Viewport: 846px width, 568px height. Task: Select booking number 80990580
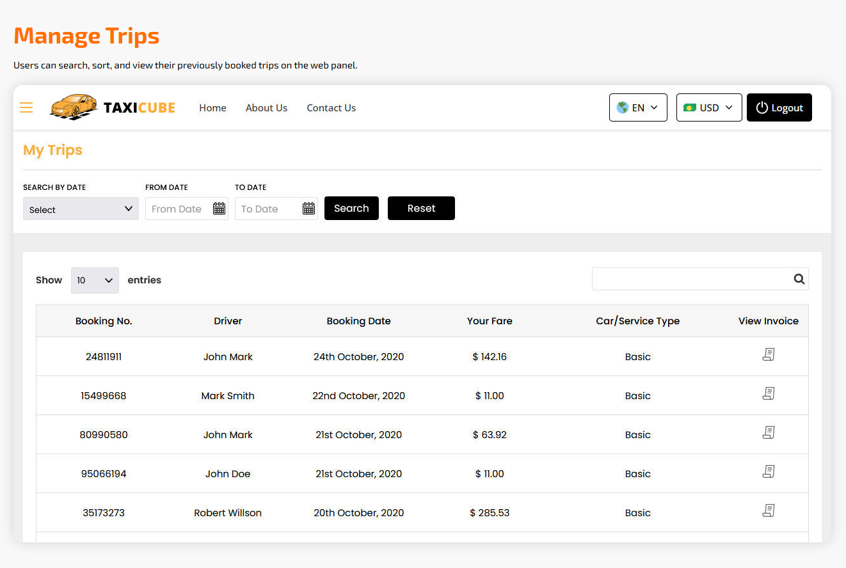pos(104,435)
